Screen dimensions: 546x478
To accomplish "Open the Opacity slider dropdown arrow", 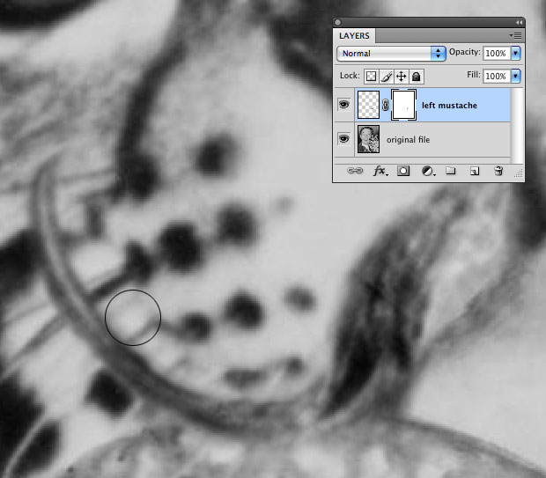I will 516,54.
